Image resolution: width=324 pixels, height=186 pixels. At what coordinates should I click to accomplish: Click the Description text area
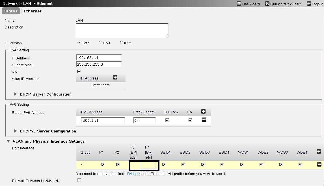[122, 30]
